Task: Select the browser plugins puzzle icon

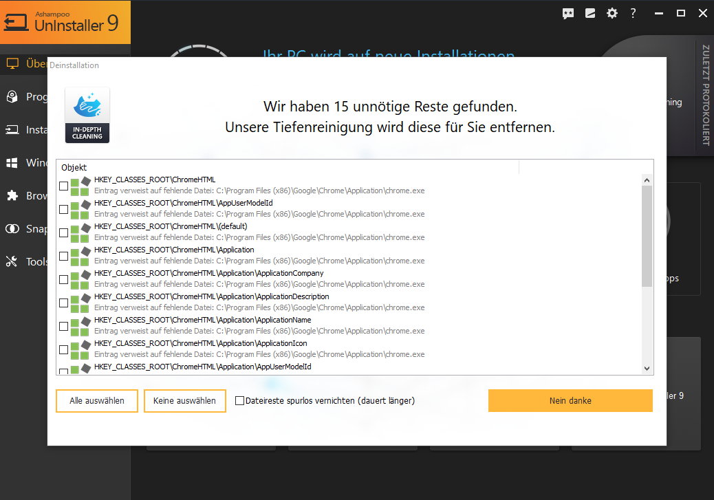Action: (14, 195)
